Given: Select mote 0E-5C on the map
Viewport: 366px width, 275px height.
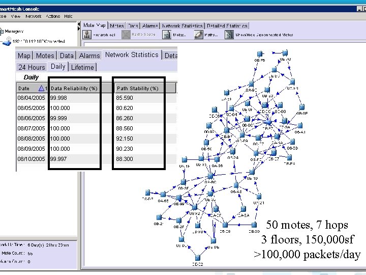Looking at the screenshot, I should point(206,143).
